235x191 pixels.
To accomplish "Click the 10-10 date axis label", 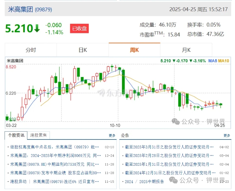I will tap(115, 126).
